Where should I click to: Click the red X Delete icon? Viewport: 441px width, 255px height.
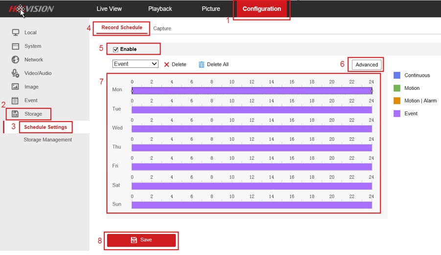pyautogui.click(x=166, y=64)
